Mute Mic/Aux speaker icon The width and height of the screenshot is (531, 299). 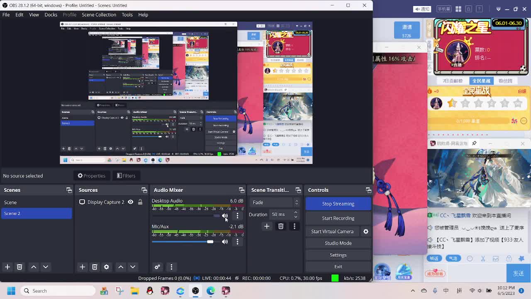pyautogui.click(x=225, y=242)
